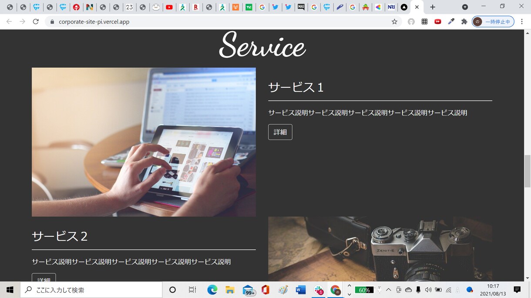Reload the current page
Screen dimensions: 531x298
36,21
